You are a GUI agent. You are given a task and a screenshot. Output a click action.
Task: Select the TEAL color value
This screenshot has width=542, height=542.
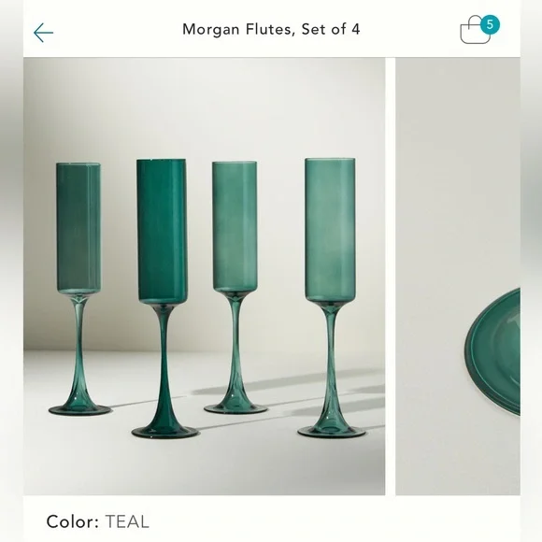coord(127,521)
